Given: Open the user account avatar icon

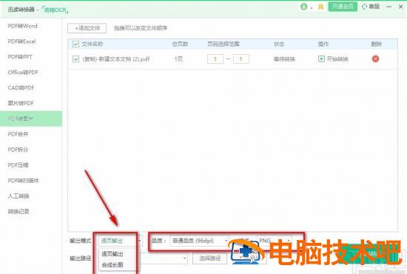Looking at the screenshot, I should point(303,7).
